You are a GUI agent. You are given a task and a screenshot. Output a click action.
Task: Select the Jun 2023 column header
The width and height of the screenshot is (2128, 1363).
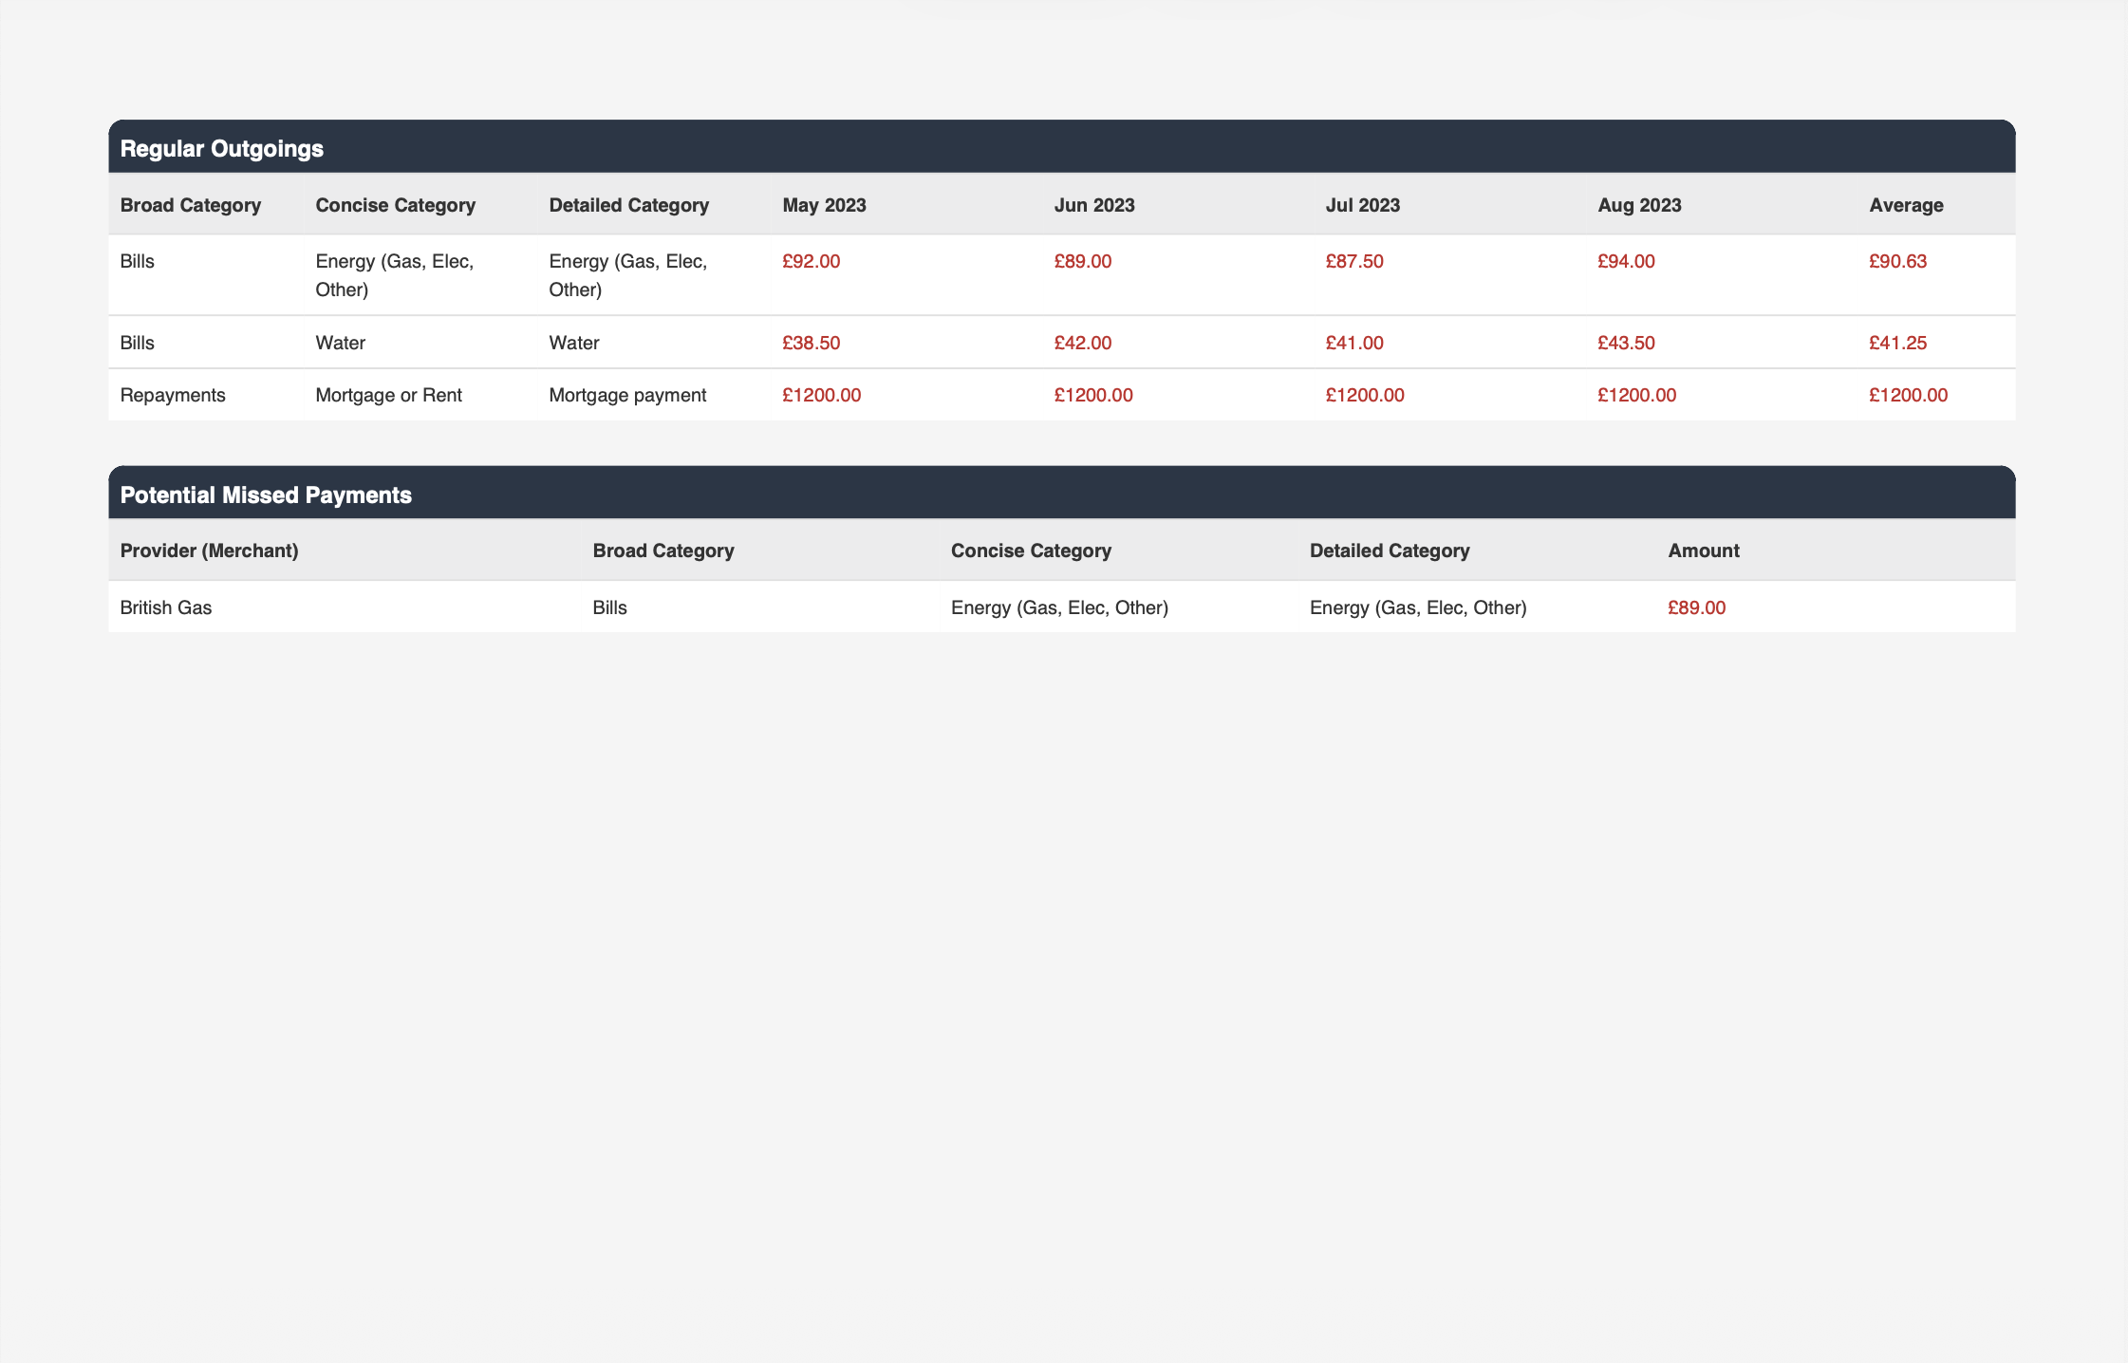[x=1094, y=205]
